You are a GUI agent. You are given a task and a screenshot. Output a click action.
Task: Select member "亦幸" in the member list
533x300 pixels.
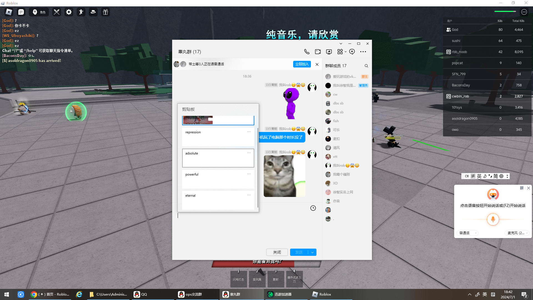(347, 201)
